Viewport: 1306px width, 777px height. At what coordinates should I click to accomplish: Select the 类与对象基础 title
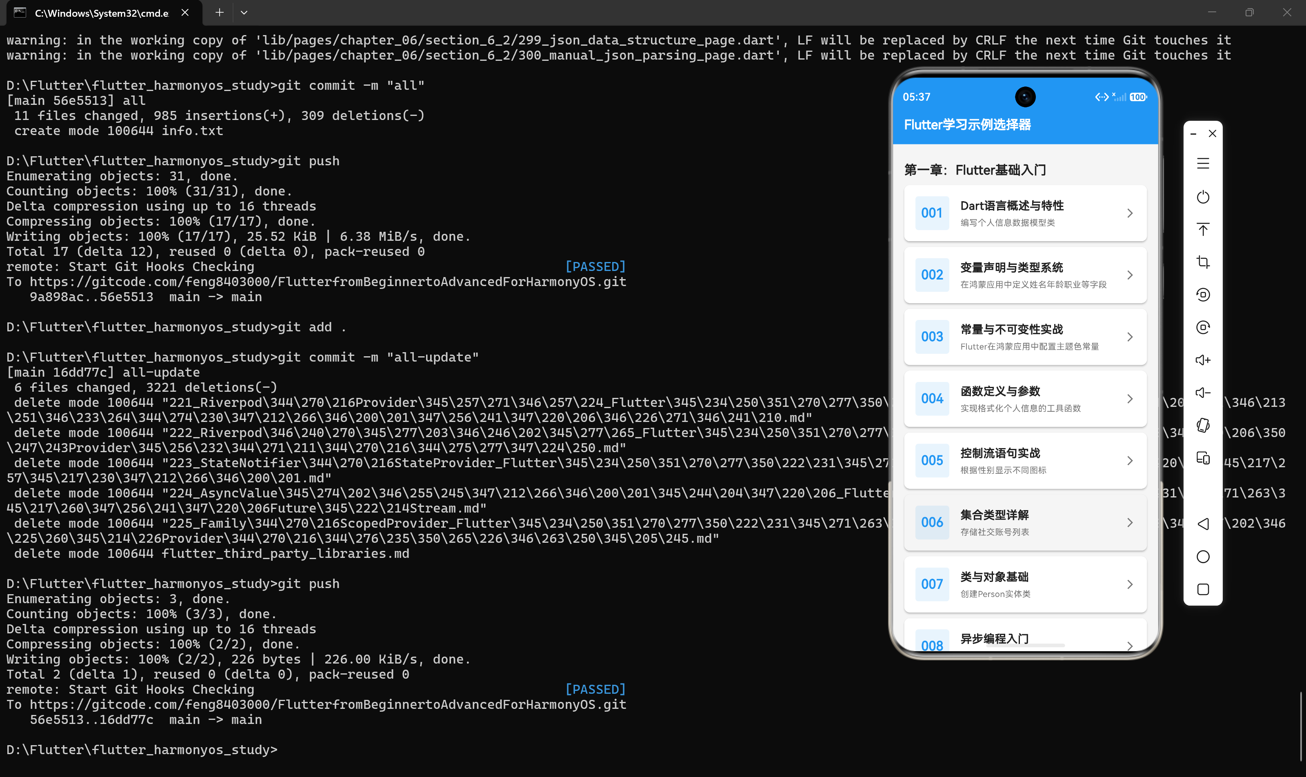[x=995, y=577]
